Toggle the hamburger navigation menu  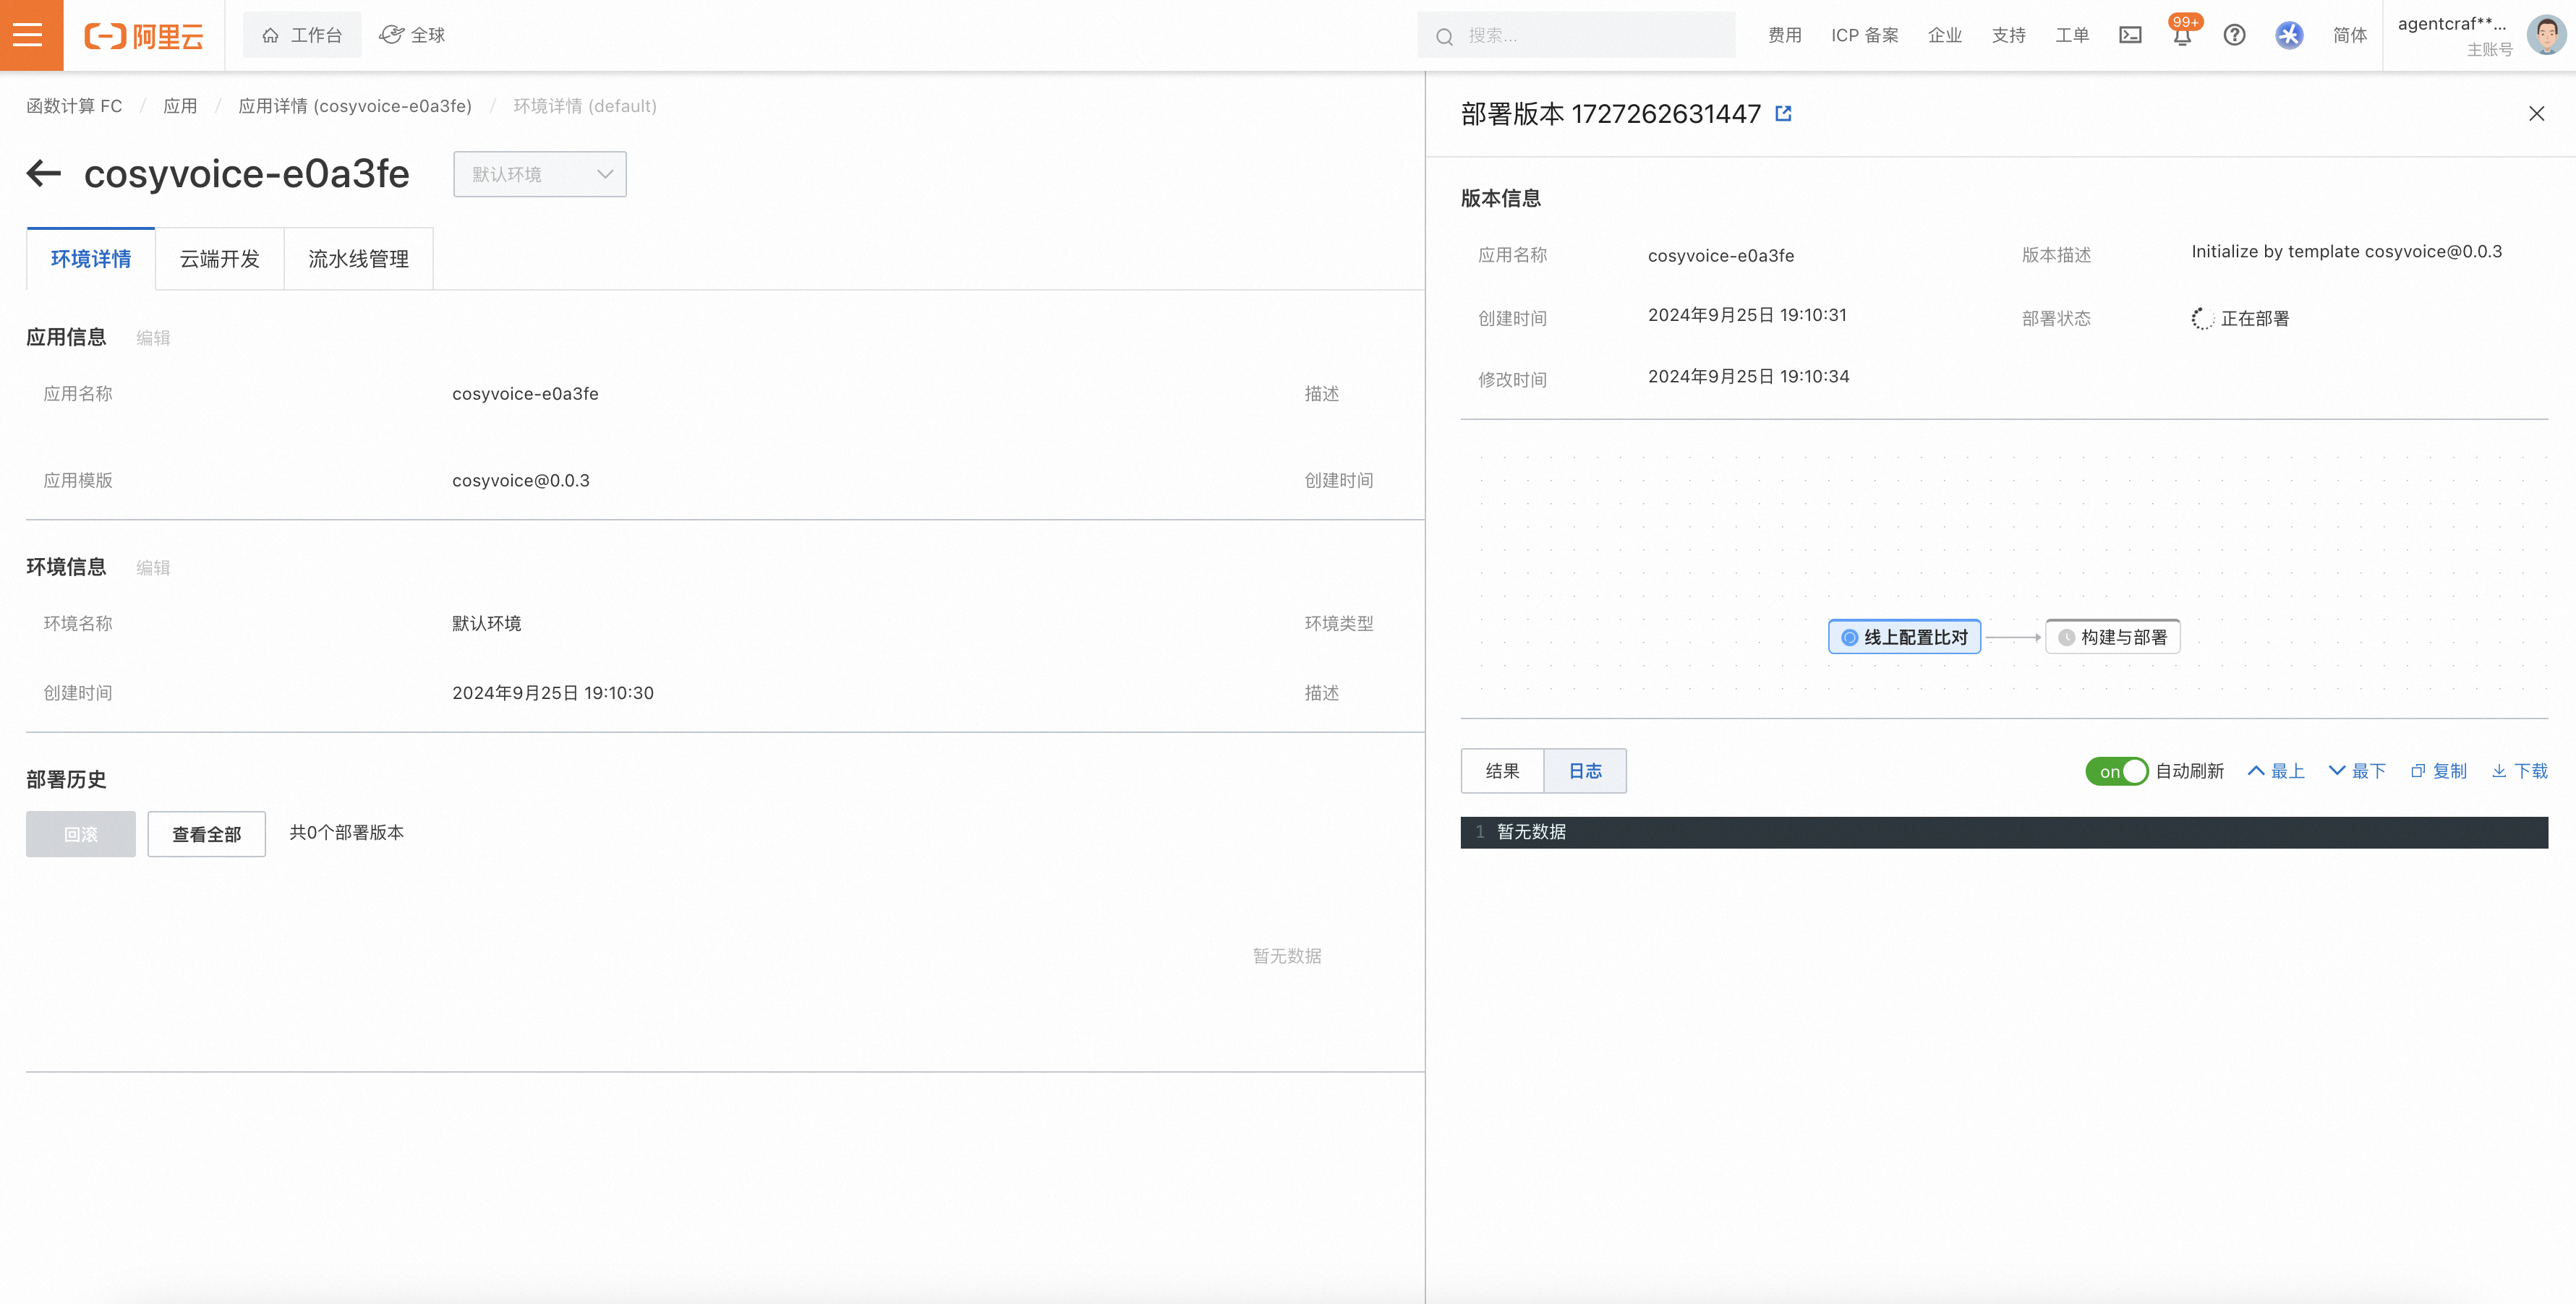(29, 35)
